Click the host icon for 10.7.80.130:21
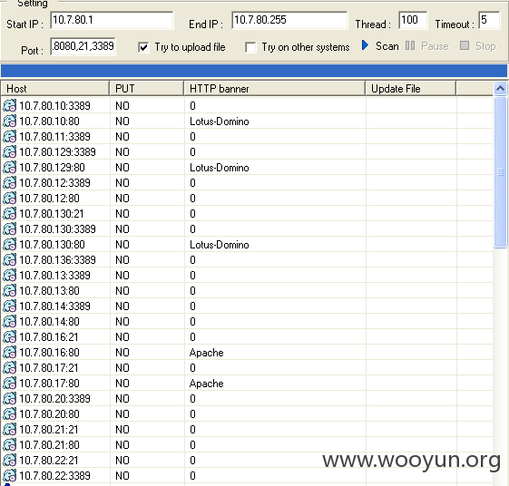Screen dimensions: 509x486 pos(9,214)
